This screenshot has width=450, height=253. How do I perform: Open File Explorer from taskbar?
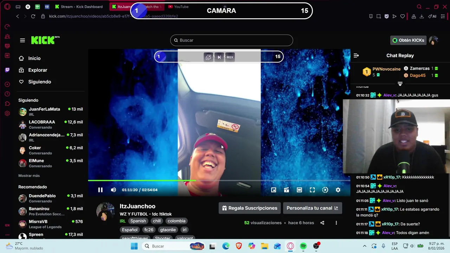coord(264,246)
